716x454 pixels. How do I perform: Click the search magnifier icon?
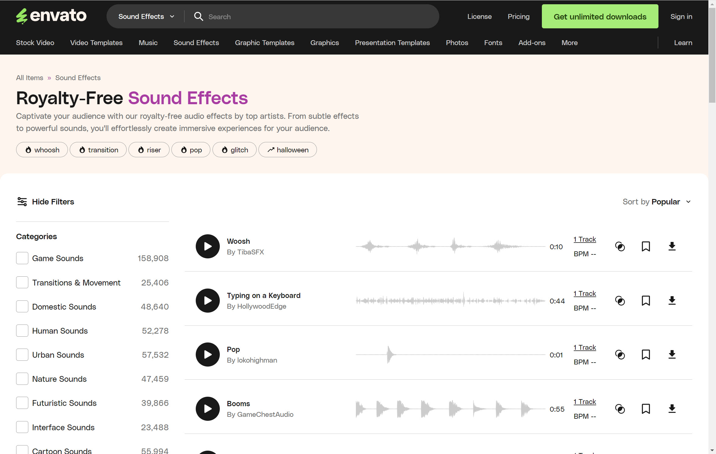(198, 16)
